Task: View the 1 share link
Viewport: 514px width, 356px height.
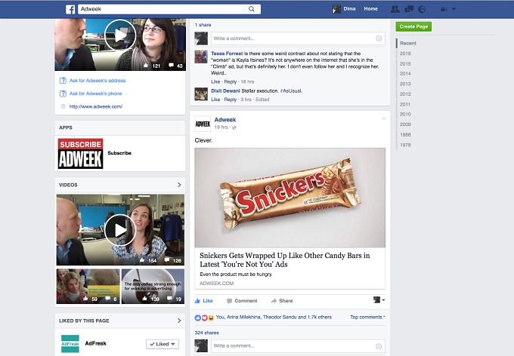Action: pyautogui.click(x=203, y=25)
